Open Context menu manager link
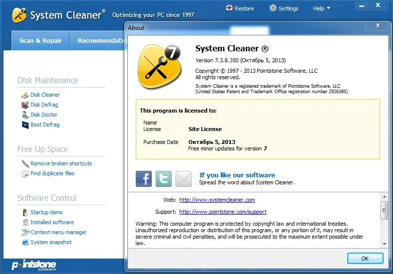 [58, 232]
